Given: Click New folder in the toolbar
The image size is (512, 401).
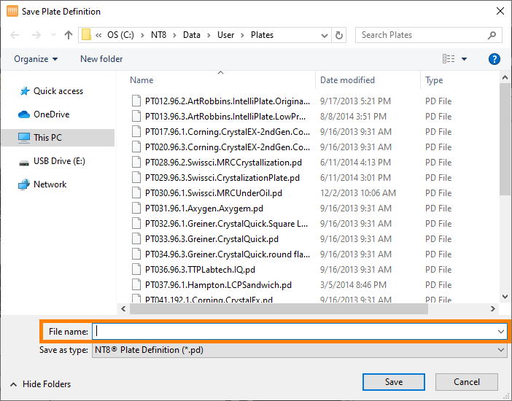Looking at the screenshot, I should [x=101, y=59].
